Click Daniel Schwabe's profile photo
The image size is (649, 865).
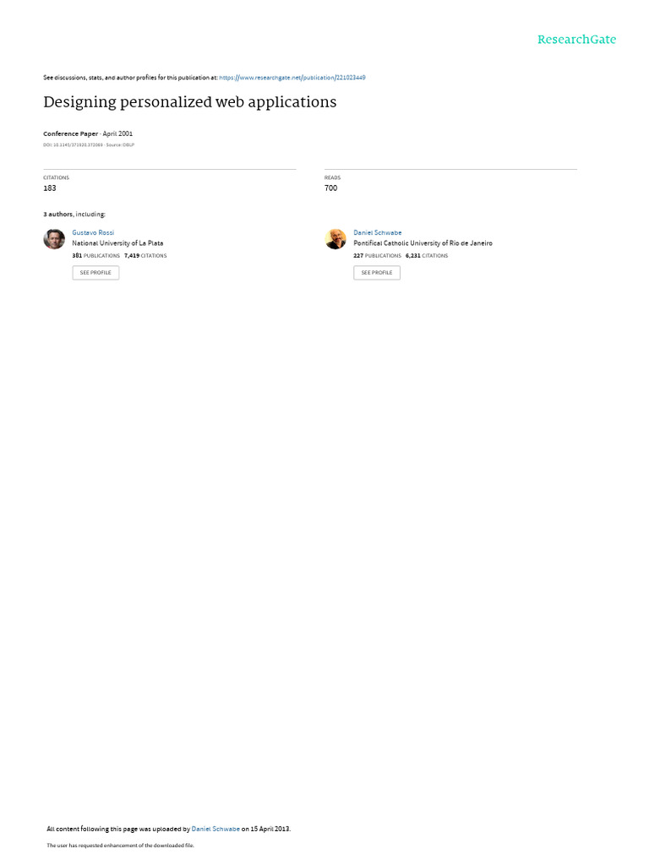(x=335, y=239)
